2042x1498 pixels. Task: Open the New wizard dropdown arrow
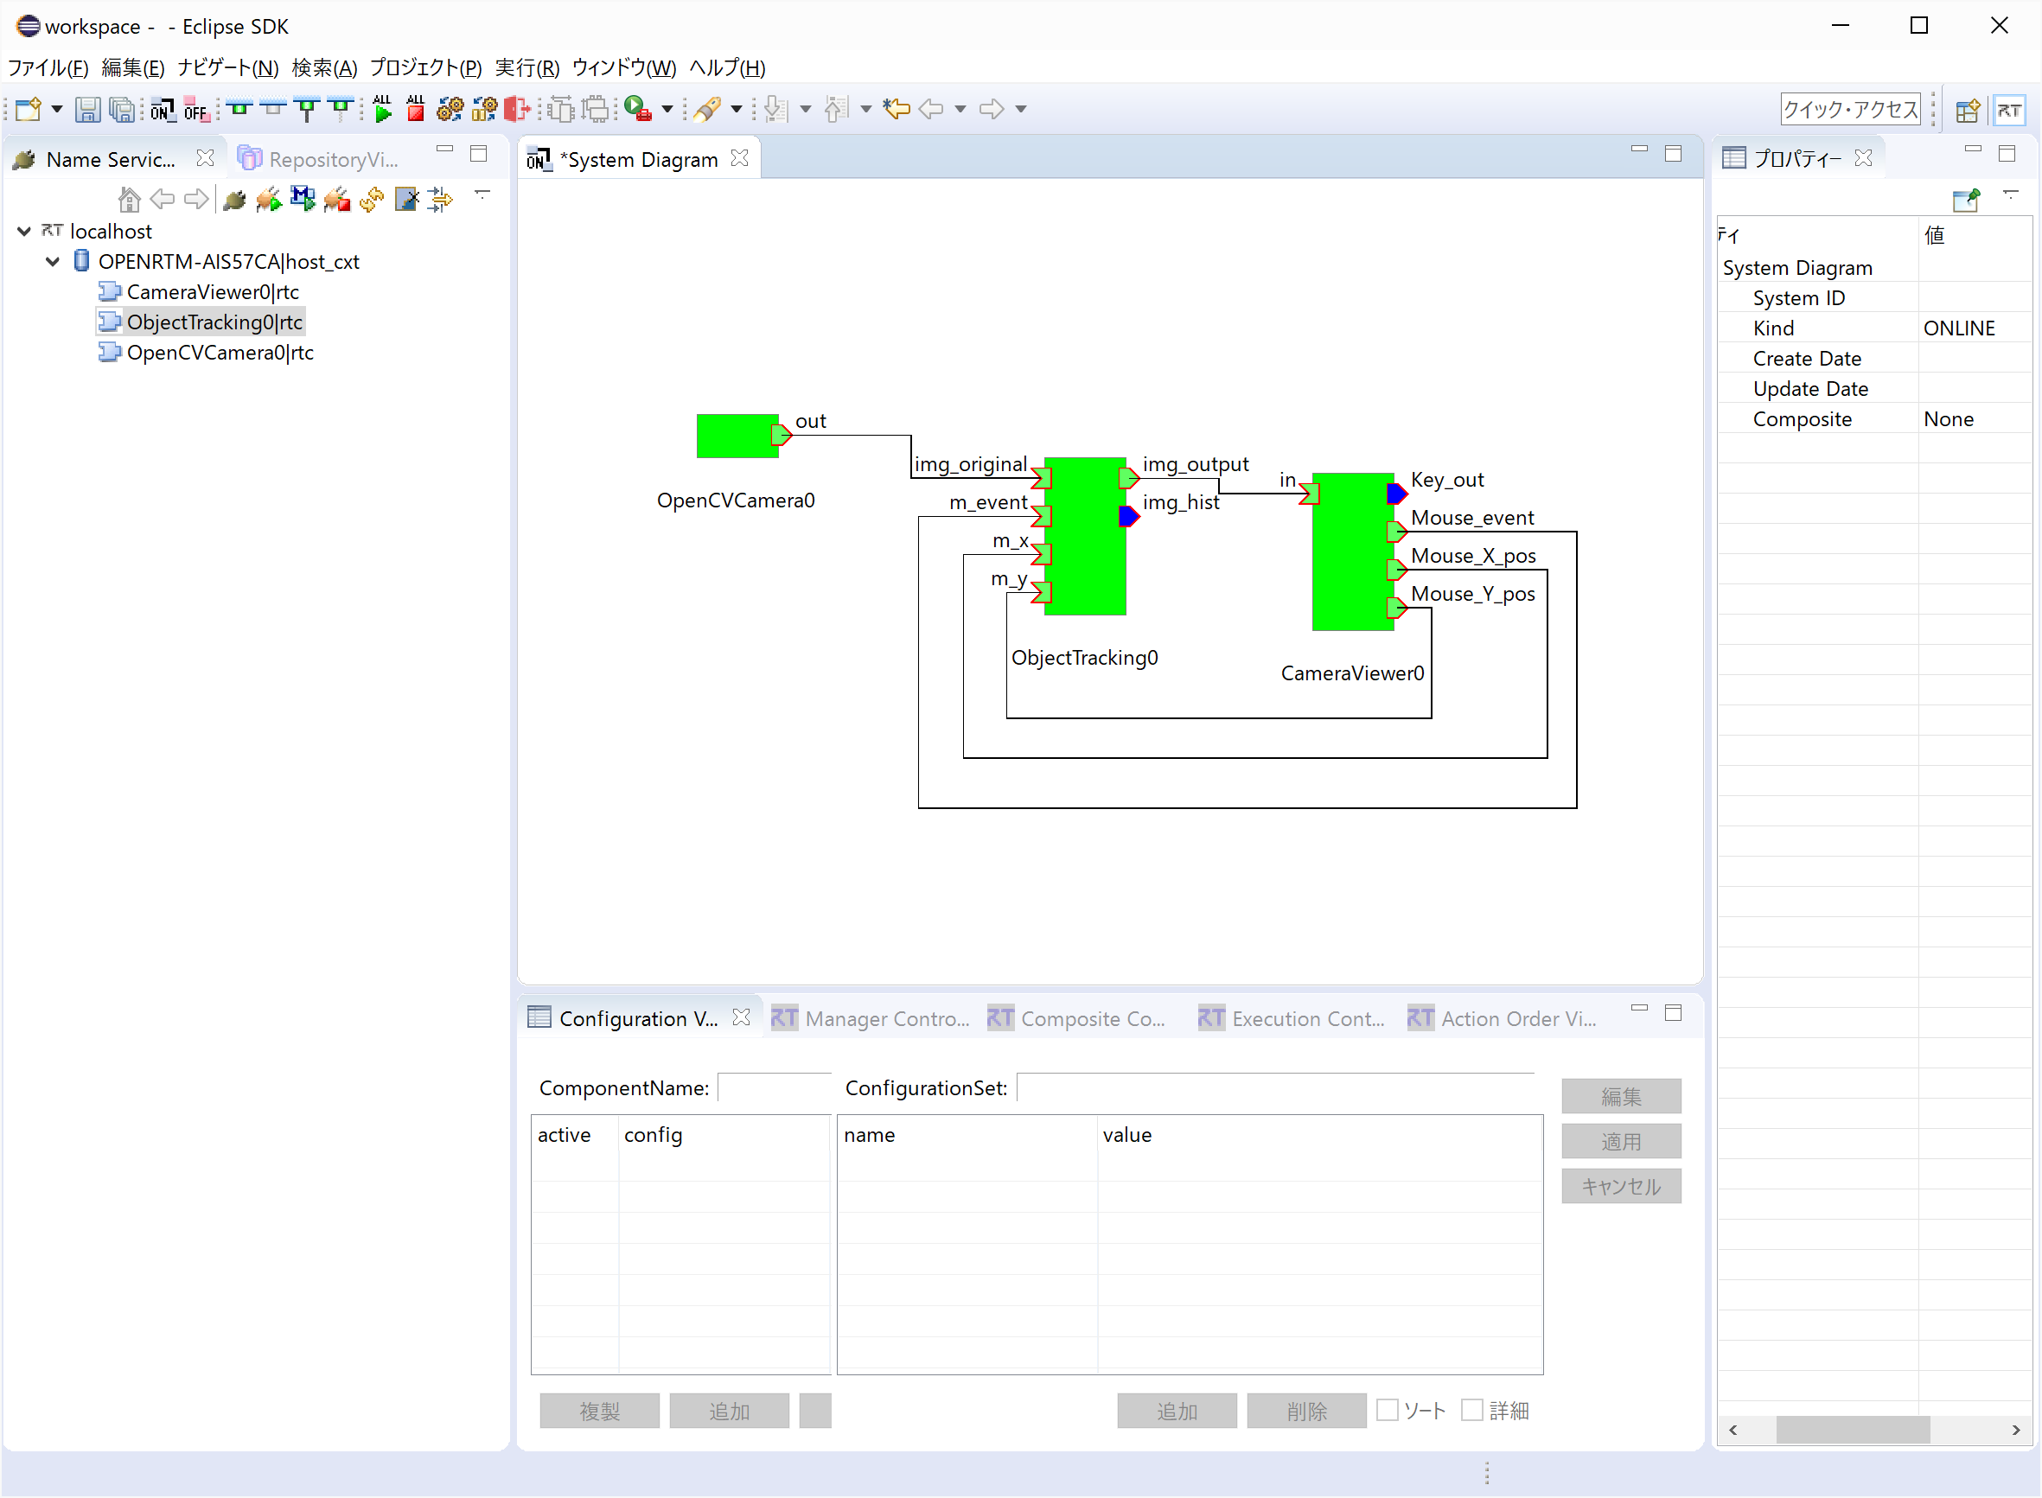point(56,110)
